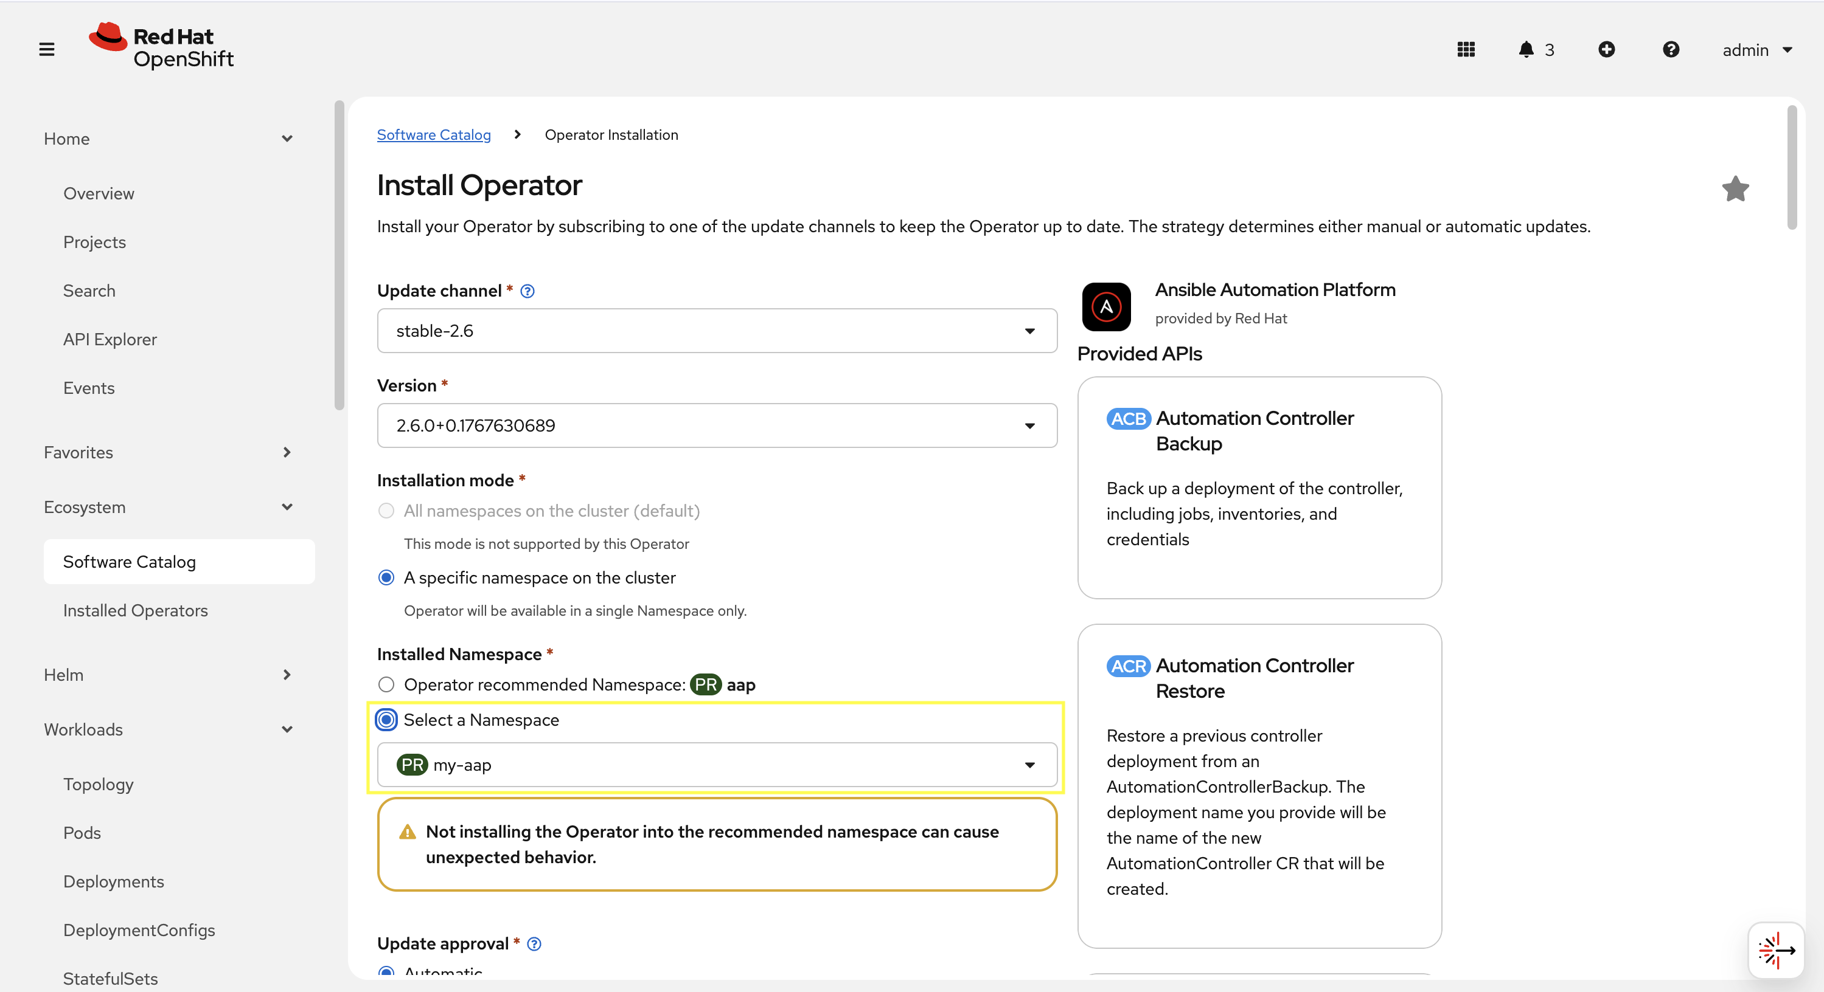
Task: Open the feedback widget in bottom corner
Action: click(1776, 950)
